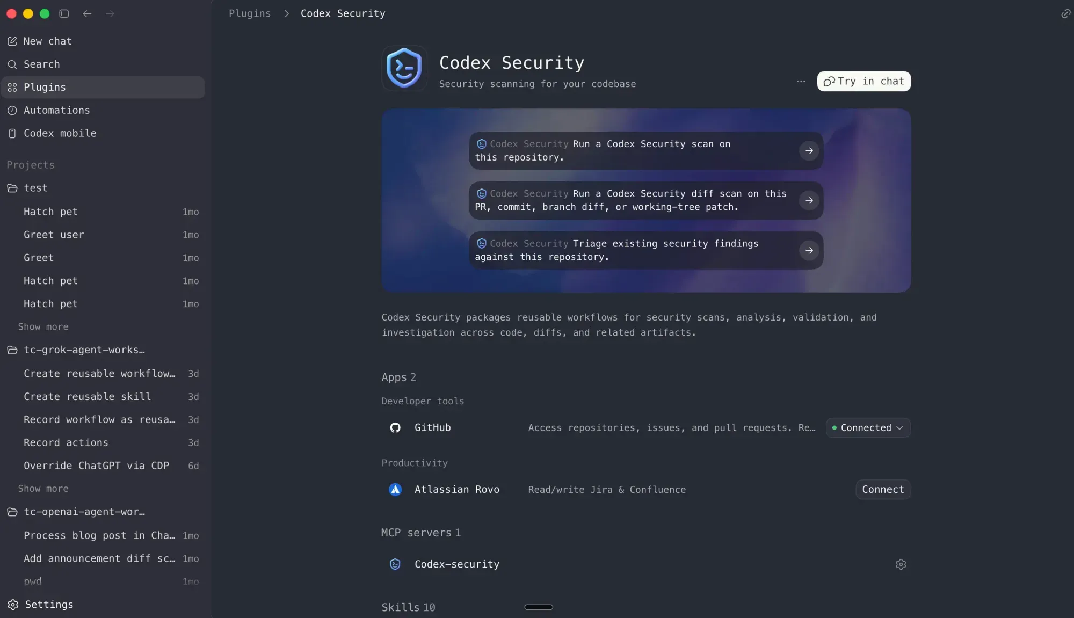
Task: Show more chats under test project
Action: click(x=43, y=327)
